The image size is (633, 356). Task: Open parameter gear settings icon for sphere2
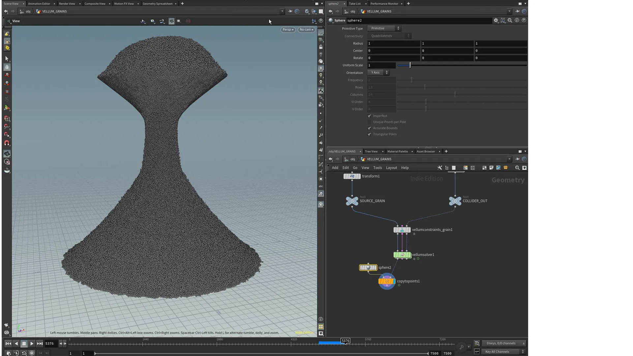click(496, 20)
